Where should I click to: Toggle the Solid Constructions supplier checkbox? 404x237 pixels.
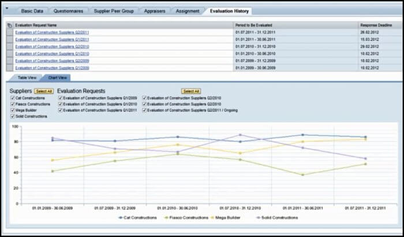click(12, 116)
